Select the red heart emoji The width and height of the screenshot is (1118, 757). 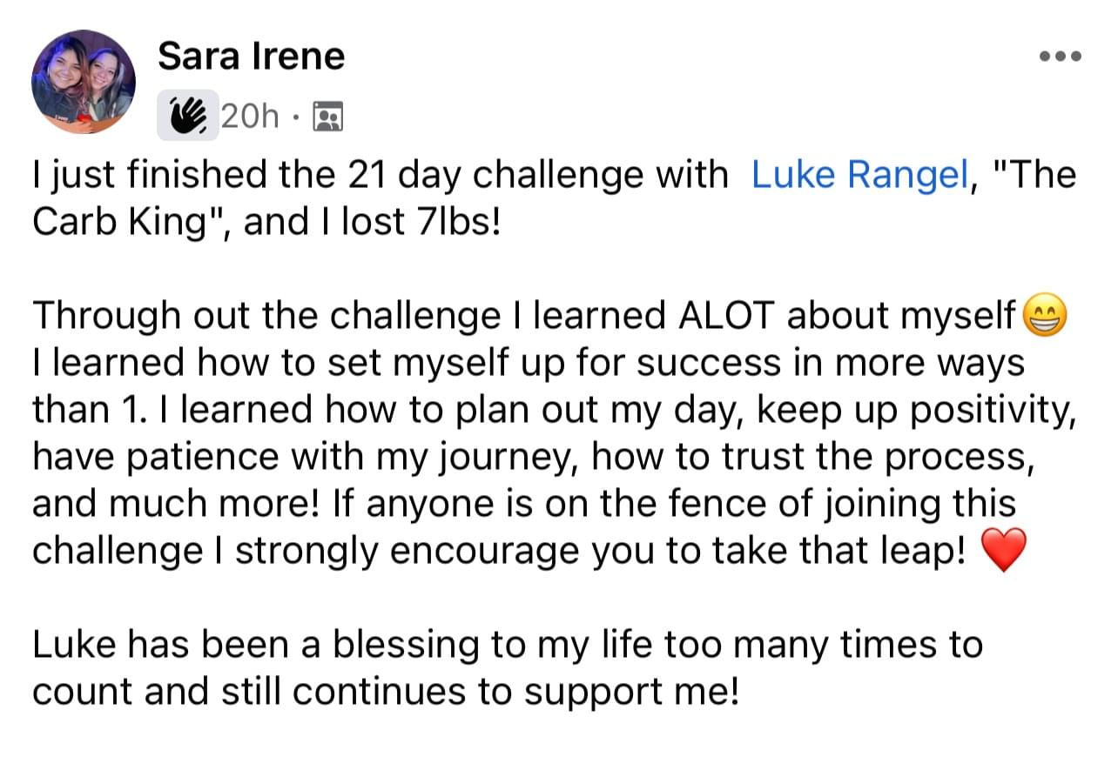[x=1003, y=551]
